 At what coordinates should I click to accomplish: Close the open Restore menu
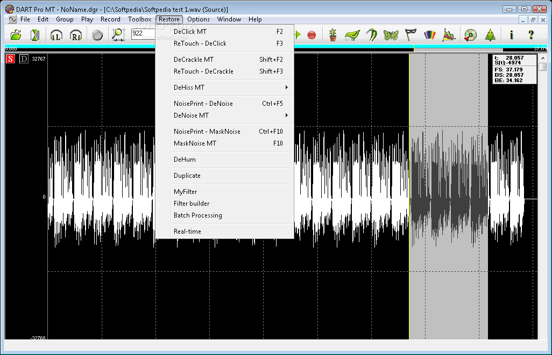coord(169,19)
